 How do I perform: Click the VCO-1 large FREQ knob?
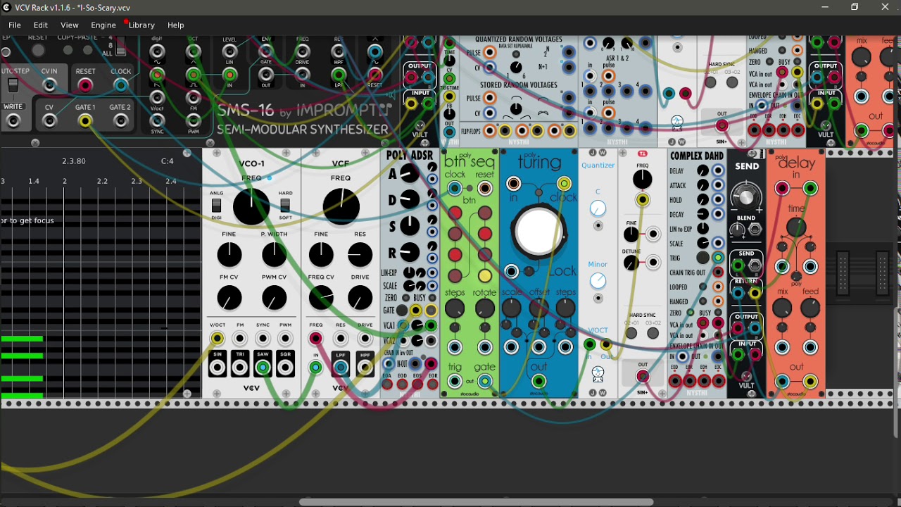(251, 206)
